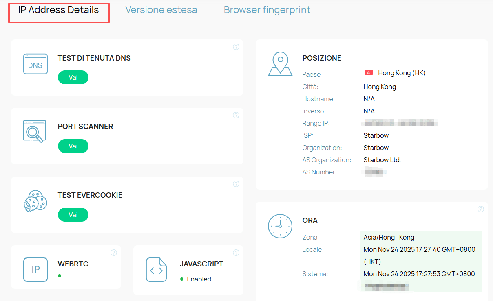Open help for Test di Tenuta DNS card
The height and width of the screenshot is (301, 493).
(236, 47)
